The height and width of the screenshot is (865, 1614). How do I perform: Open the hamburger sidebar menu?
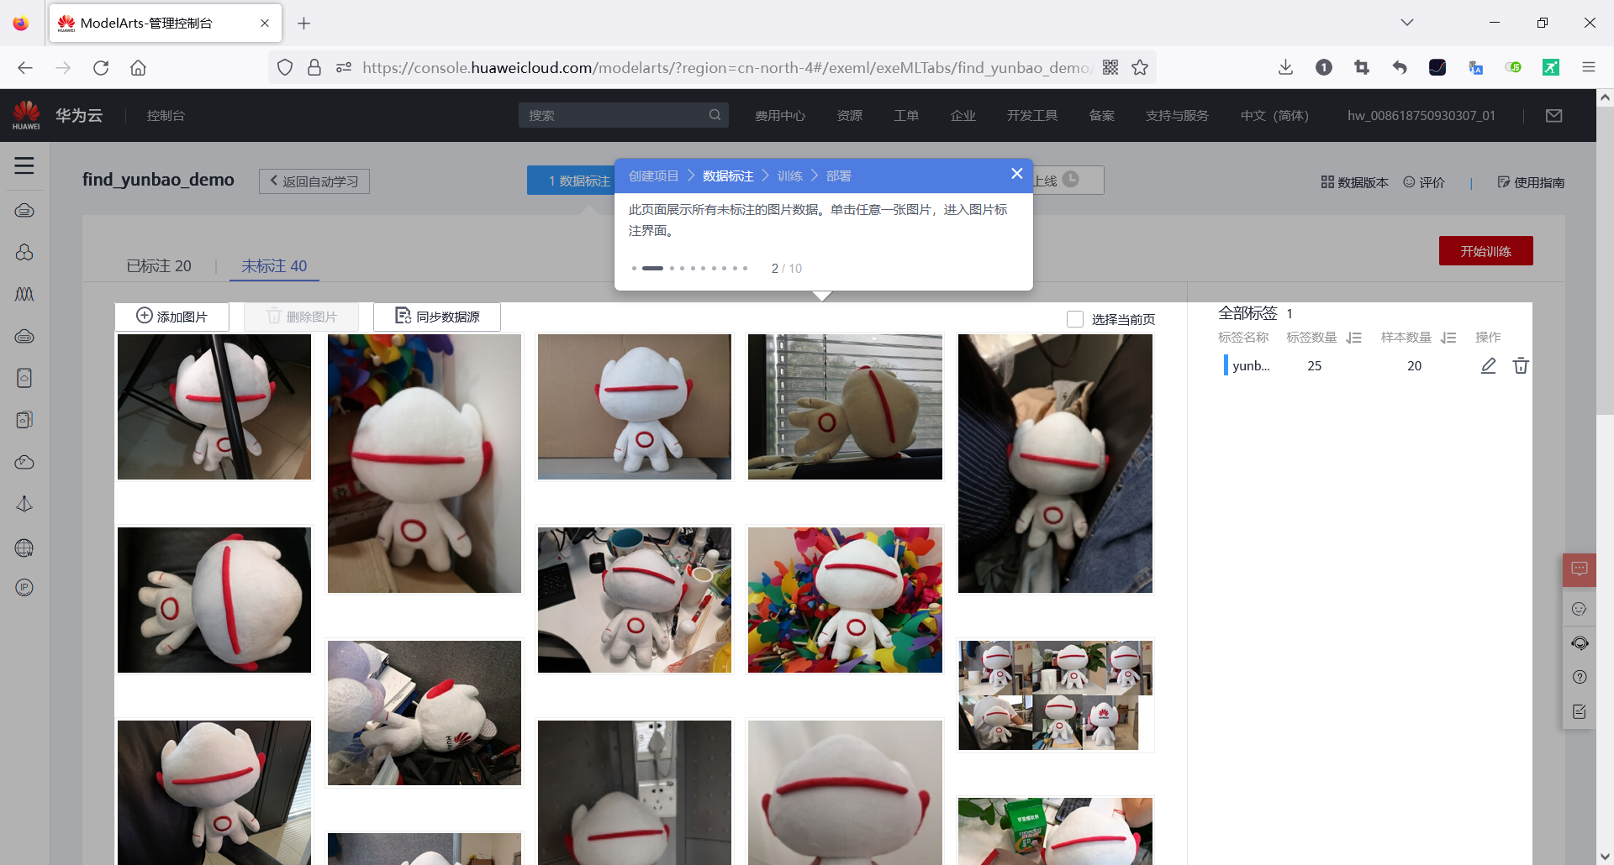(x=24, y=165)
